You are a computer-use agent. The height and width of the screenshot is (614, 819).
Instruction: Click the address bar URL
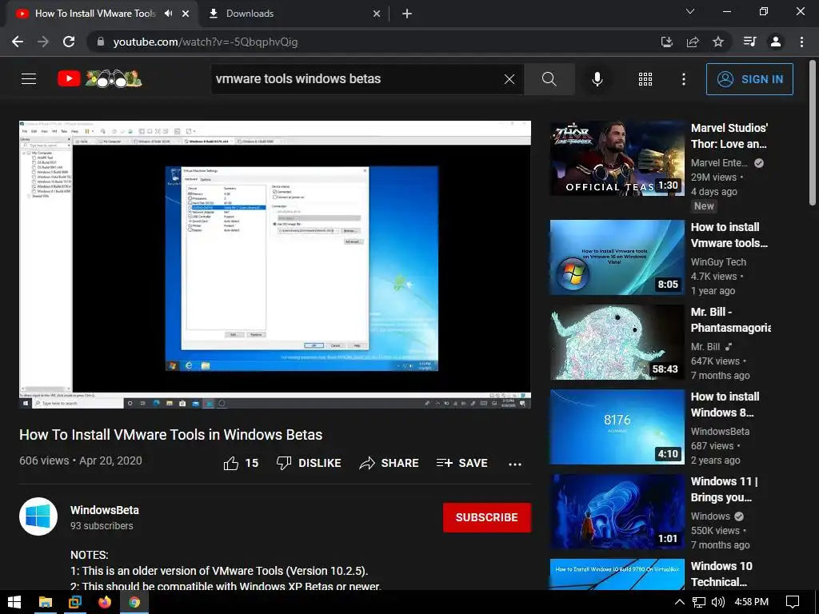click(206, 42)
